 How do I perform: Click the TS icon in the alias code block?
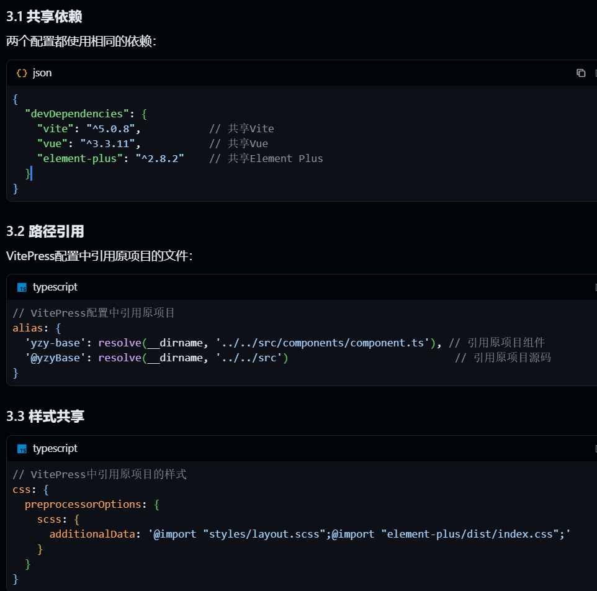point(22,287)
